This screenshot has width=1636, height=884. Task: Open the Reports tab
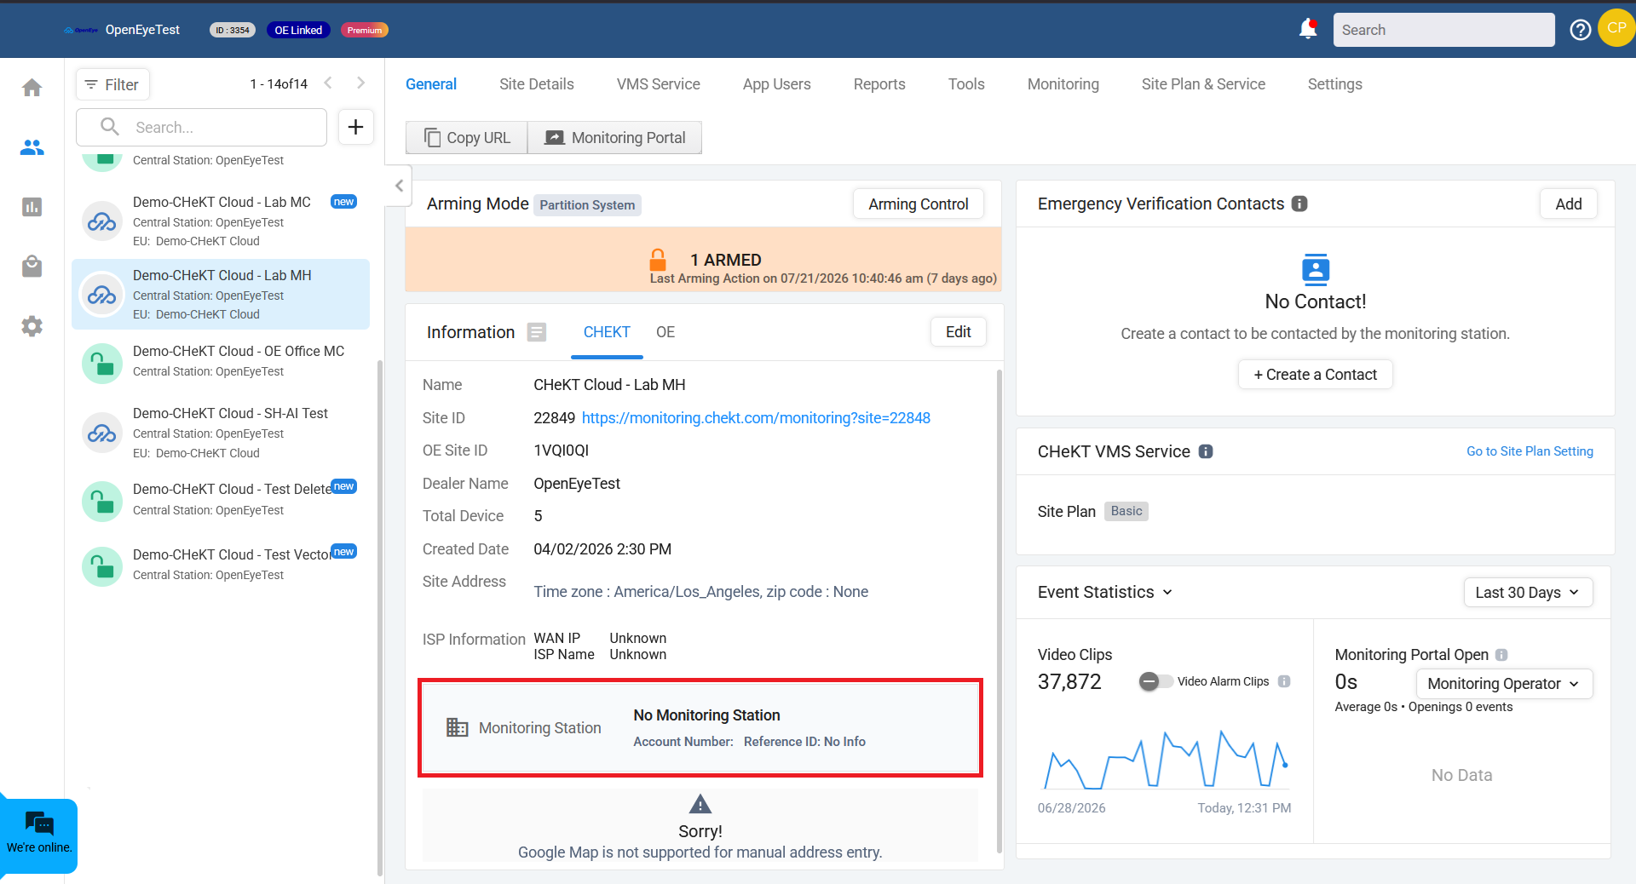point(879,84)
